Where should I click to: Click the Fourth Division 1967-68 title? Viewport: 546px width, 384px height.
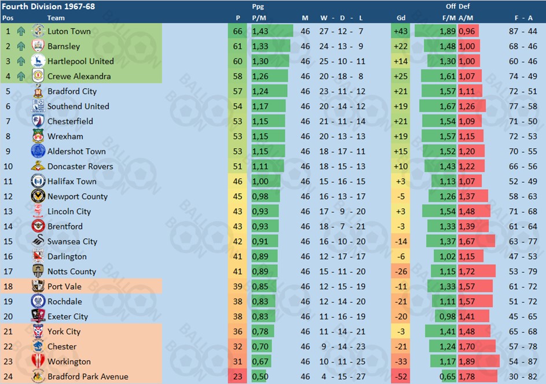(x=49, y=6)
